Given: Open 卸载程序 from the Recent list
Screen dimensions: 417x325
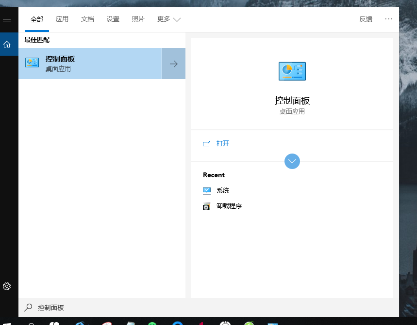Looking at the screenshot, I should pos(229,206).
